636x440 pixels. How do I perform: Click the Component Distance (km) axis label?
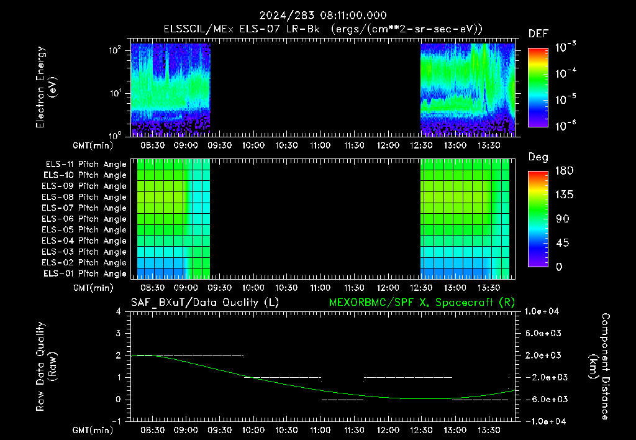[599, 367]
